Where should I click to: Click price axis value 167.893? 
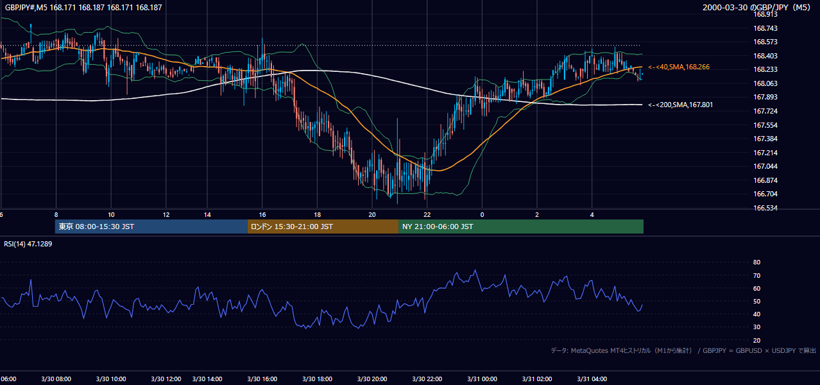tap(765, 98)
